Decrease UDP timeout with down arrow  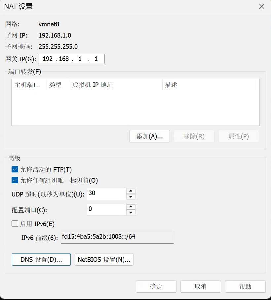pos(131,197)
